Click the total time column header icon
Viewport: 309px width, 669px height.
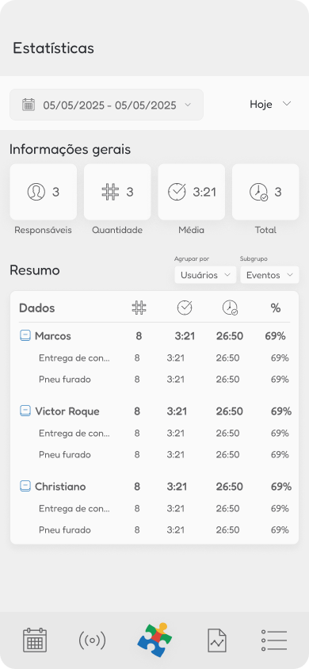pos(230,308)
